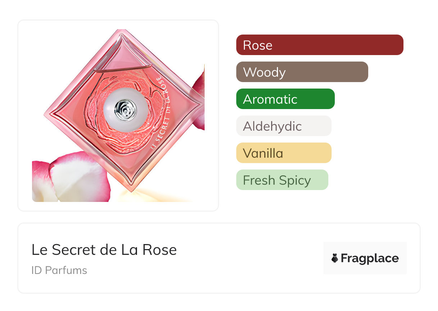Click the Fragplace wordmark text
This screenshot has height=311, width=438.
[370, 258]
